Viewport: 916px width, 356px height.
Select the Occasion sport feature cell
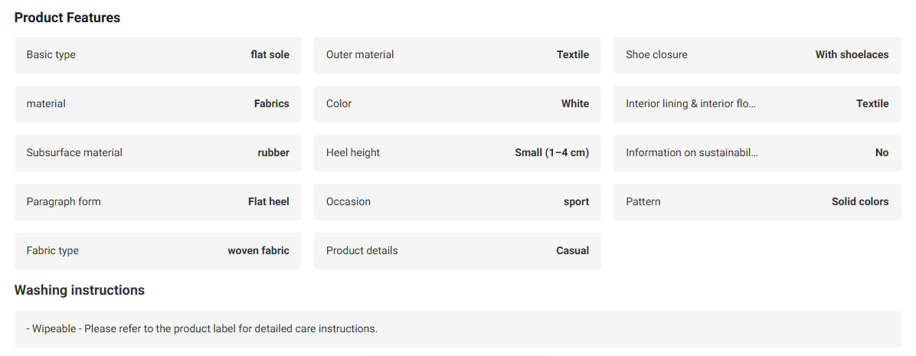tap(457, 202)
